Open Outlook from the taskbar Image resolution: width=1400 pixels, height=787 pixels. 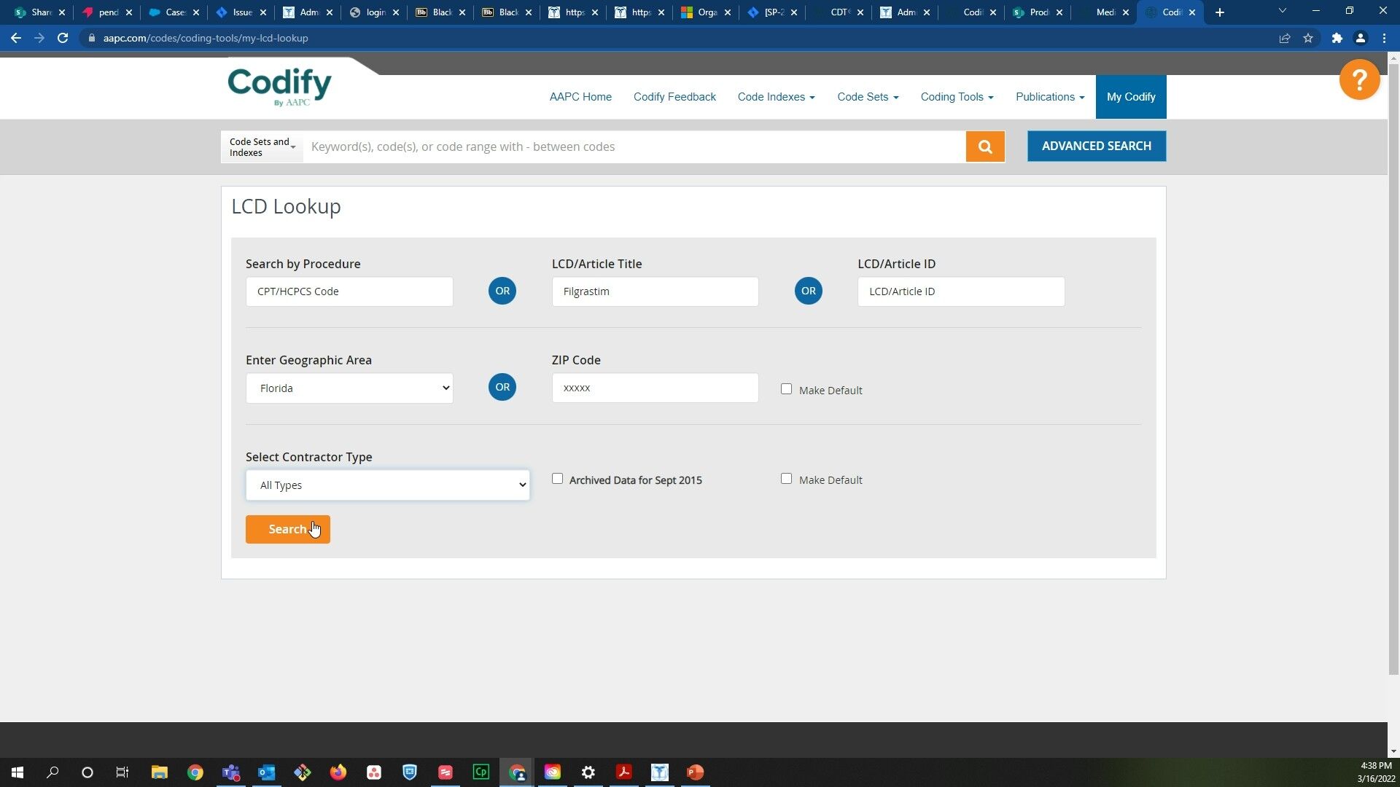coord(265,772)
